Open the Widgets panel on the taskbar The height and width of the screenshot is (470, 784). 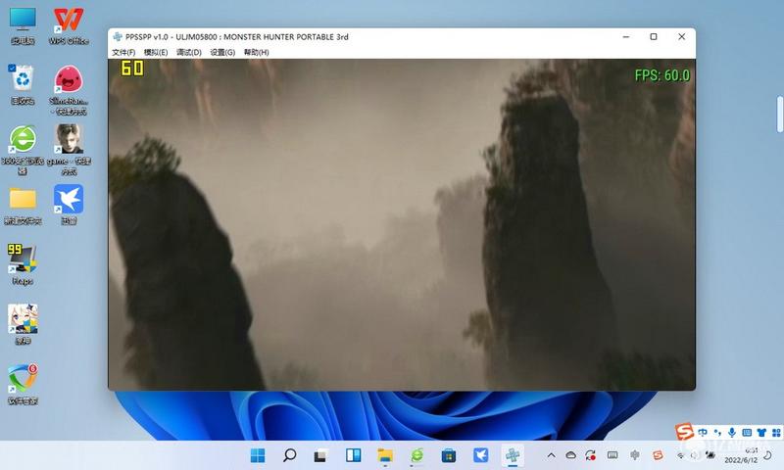[353, 455]
